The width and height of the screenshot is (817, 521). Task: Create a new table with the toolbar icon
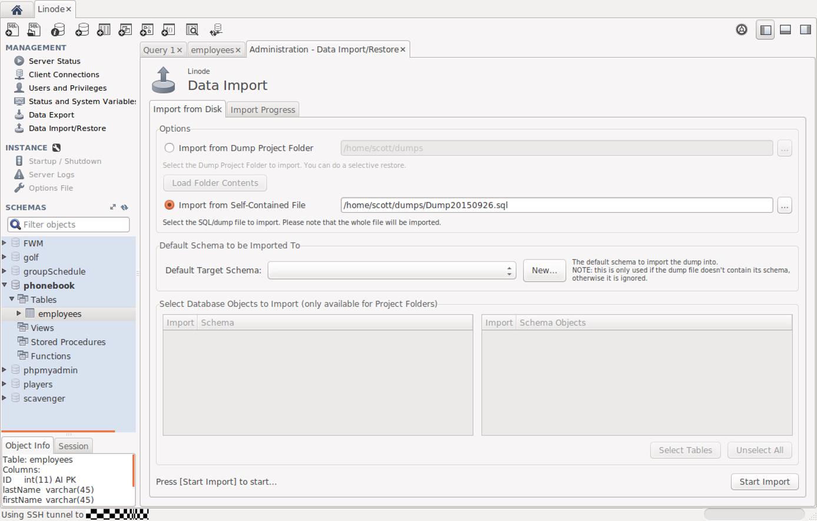pyautogui.click(x=104, y=29)
